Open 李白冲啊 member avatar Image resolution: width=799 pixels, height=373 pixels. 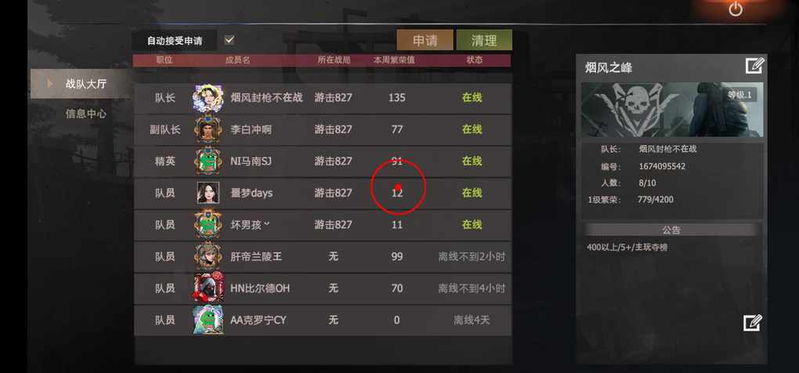pos(208,129)
